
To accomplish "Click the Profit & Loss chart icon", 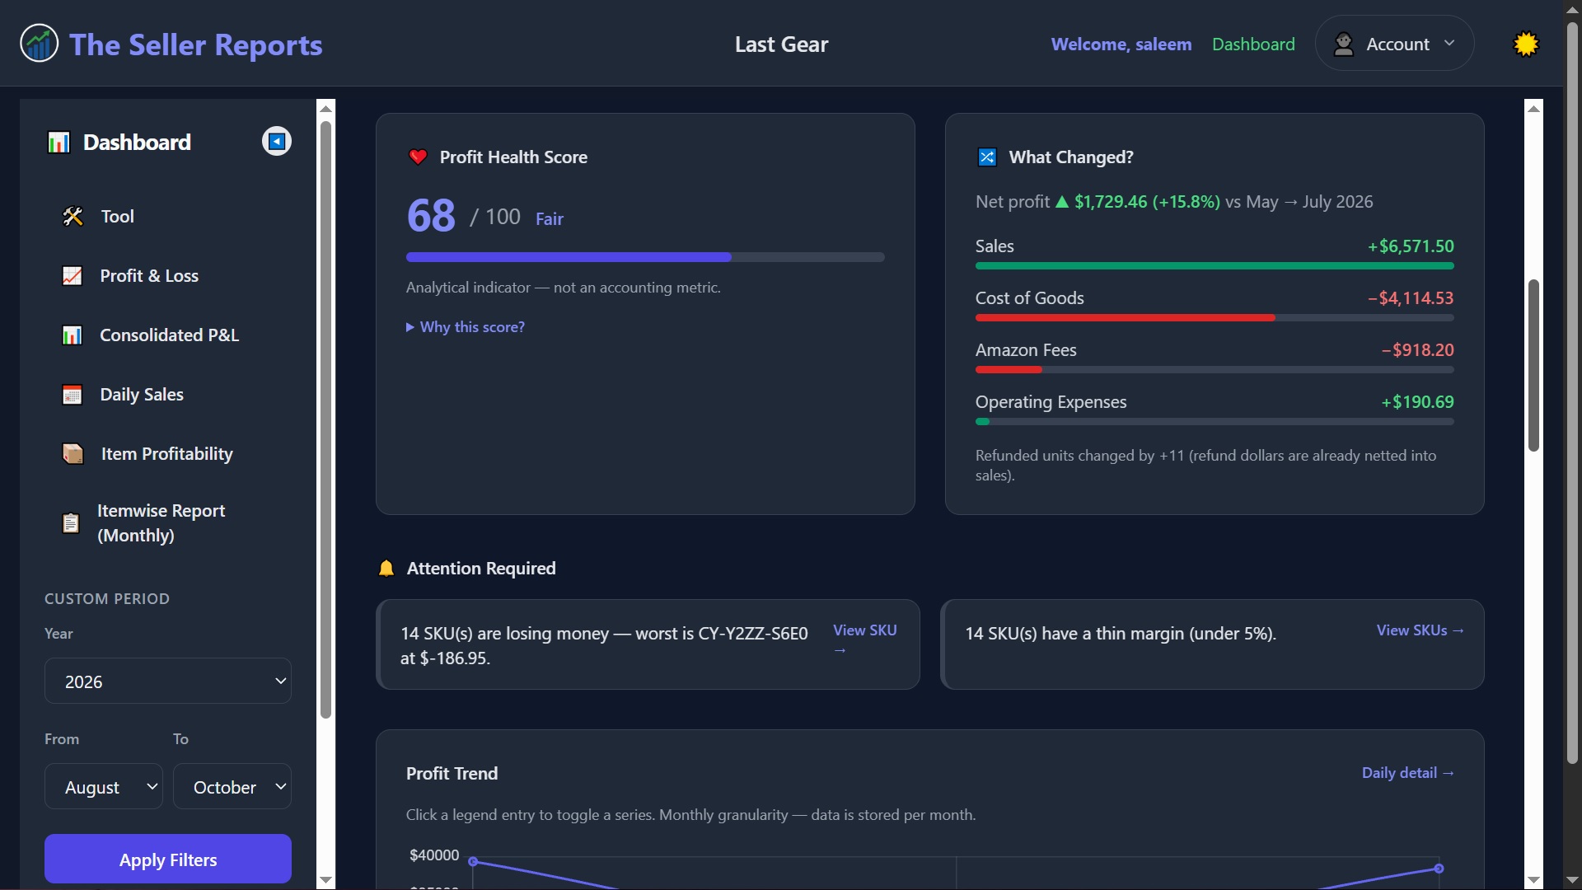I will point(73,276).
